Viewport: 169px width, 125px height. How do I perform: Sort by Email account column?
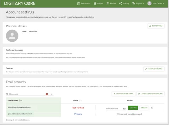pyautogui.click(x=21, y=101)
